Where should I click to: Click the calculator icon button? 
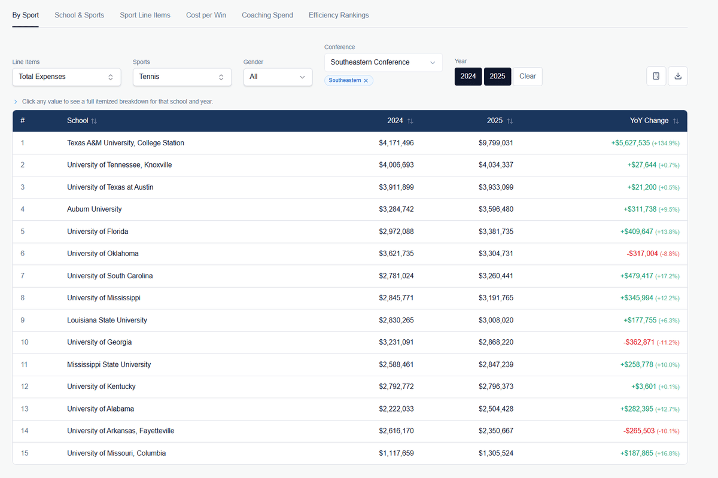coord(656,76)
